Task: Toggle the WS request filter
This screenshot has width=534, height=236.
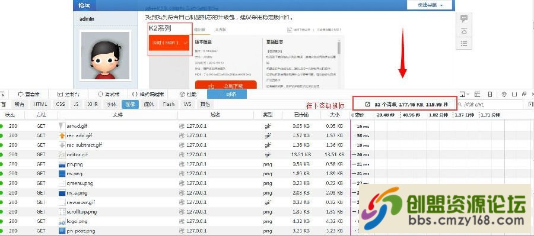Action: coord(187,104)
